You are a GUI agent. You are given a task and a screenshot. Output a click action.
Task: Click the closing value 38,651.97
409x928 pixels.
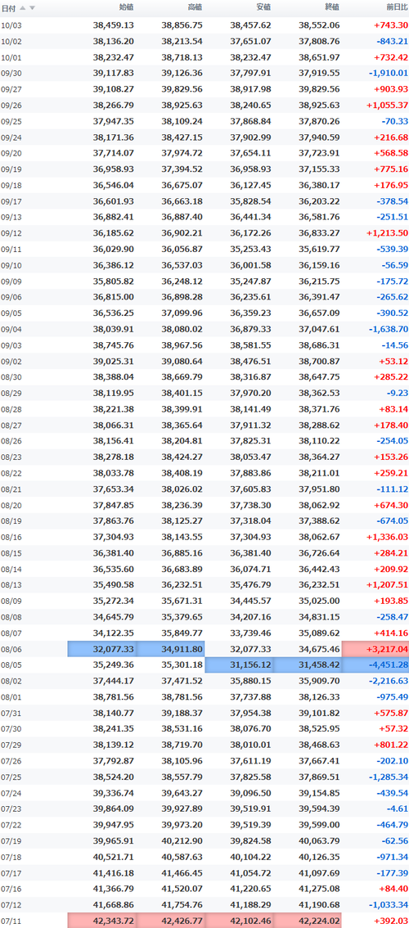(x=320, y=57)
